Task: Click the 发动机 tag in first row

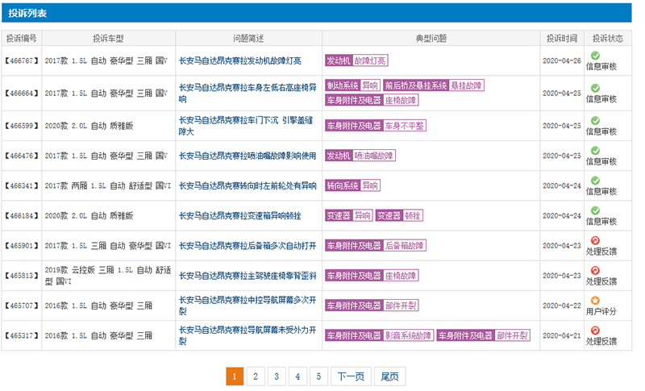Action: 339,61
